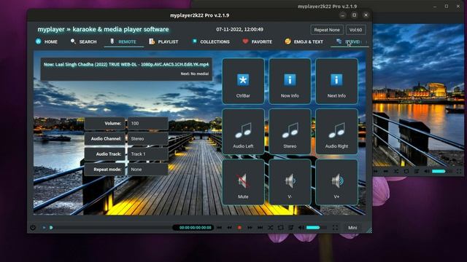Click volume slider in background player window
Viewport: 467px width, 262px height.
pos(442,171)
